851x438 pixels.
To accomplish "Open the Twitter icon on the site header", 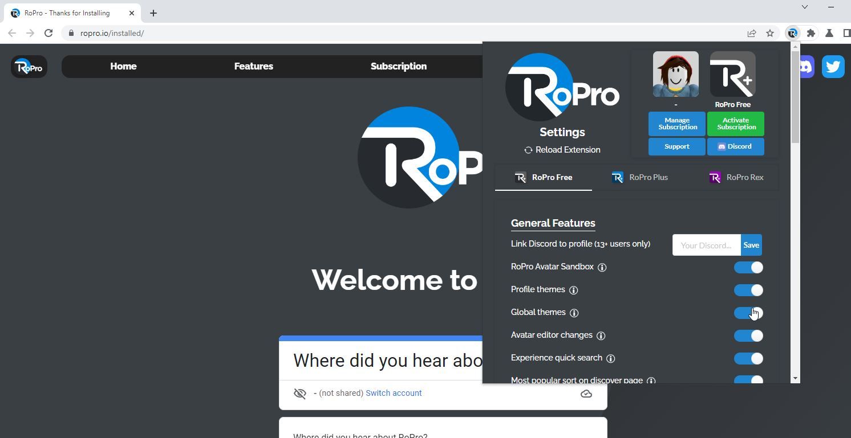I will click(x=833, y=67).
